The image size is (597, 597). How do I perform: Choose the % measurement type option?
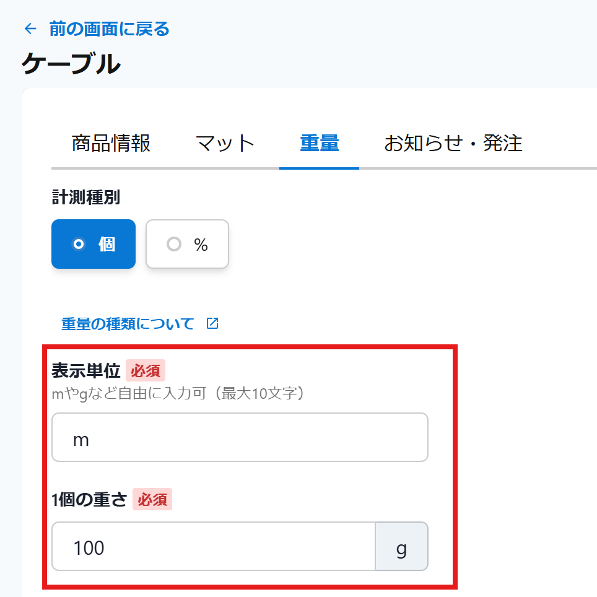tap(187, 244)
